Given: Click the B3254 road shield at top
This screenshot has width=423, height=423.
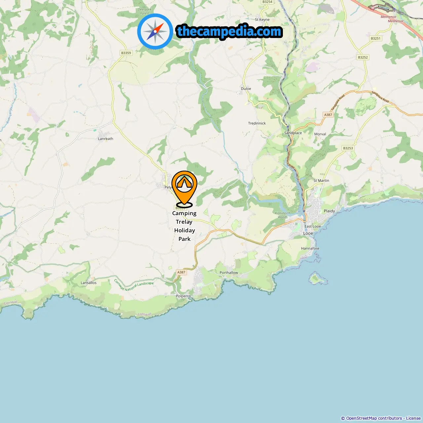Looking at the screenshot, I should pos(267,2).
